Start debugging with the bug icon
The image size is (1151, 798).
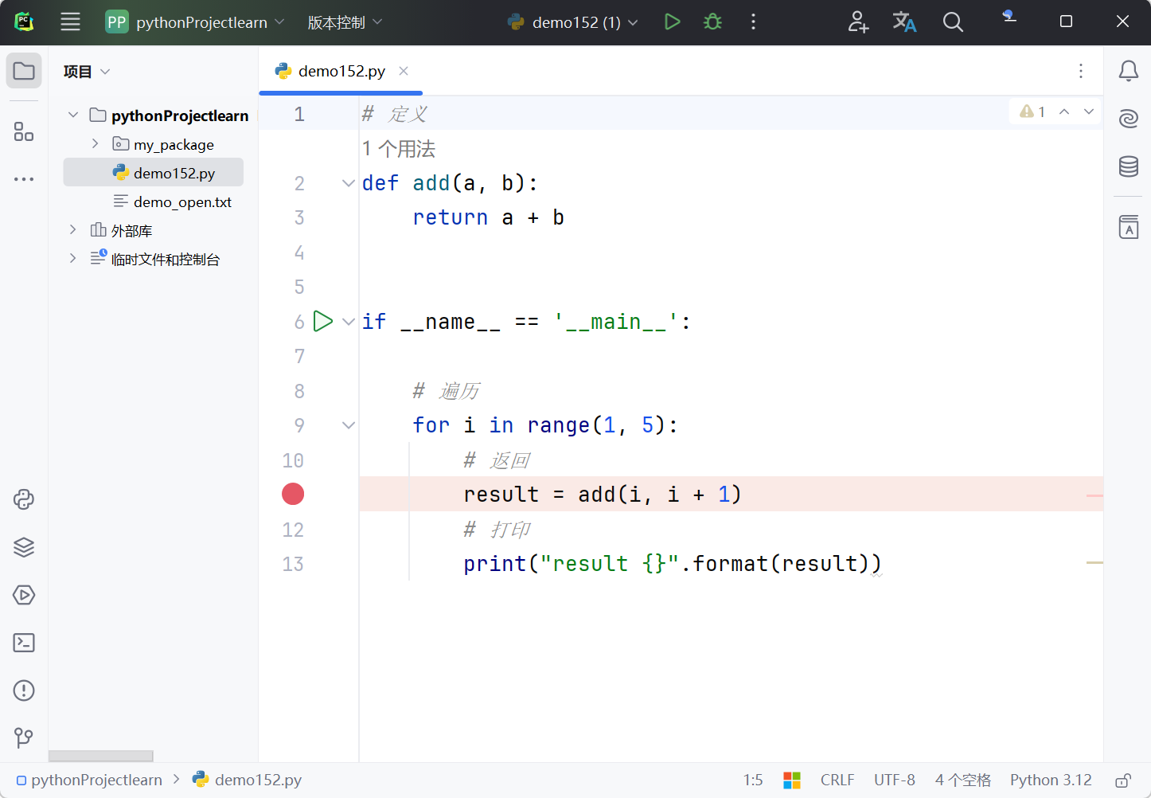click(713, 22)
